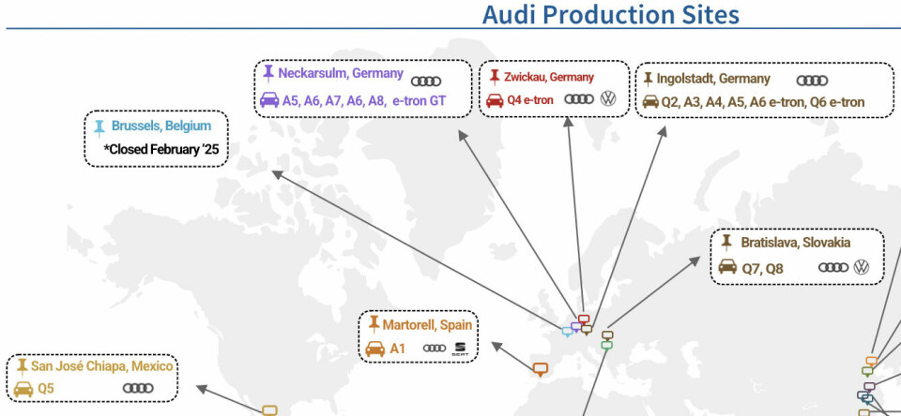Click the yellow car icon beside Q5
The image size is (901, 416).
(x=23, y=388)
